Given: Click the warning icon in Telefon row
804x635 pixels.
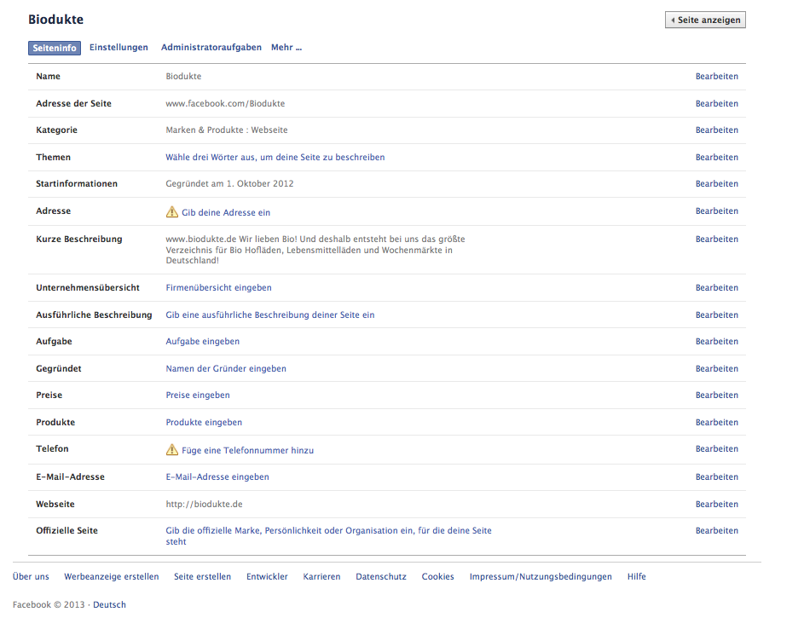Looking at the screenshot, I should point(171,449).
